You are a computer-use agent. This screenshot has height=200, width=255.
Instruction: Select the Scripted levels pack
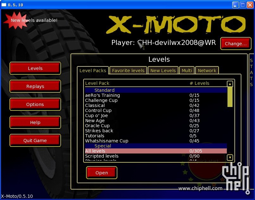coord(156,156)
